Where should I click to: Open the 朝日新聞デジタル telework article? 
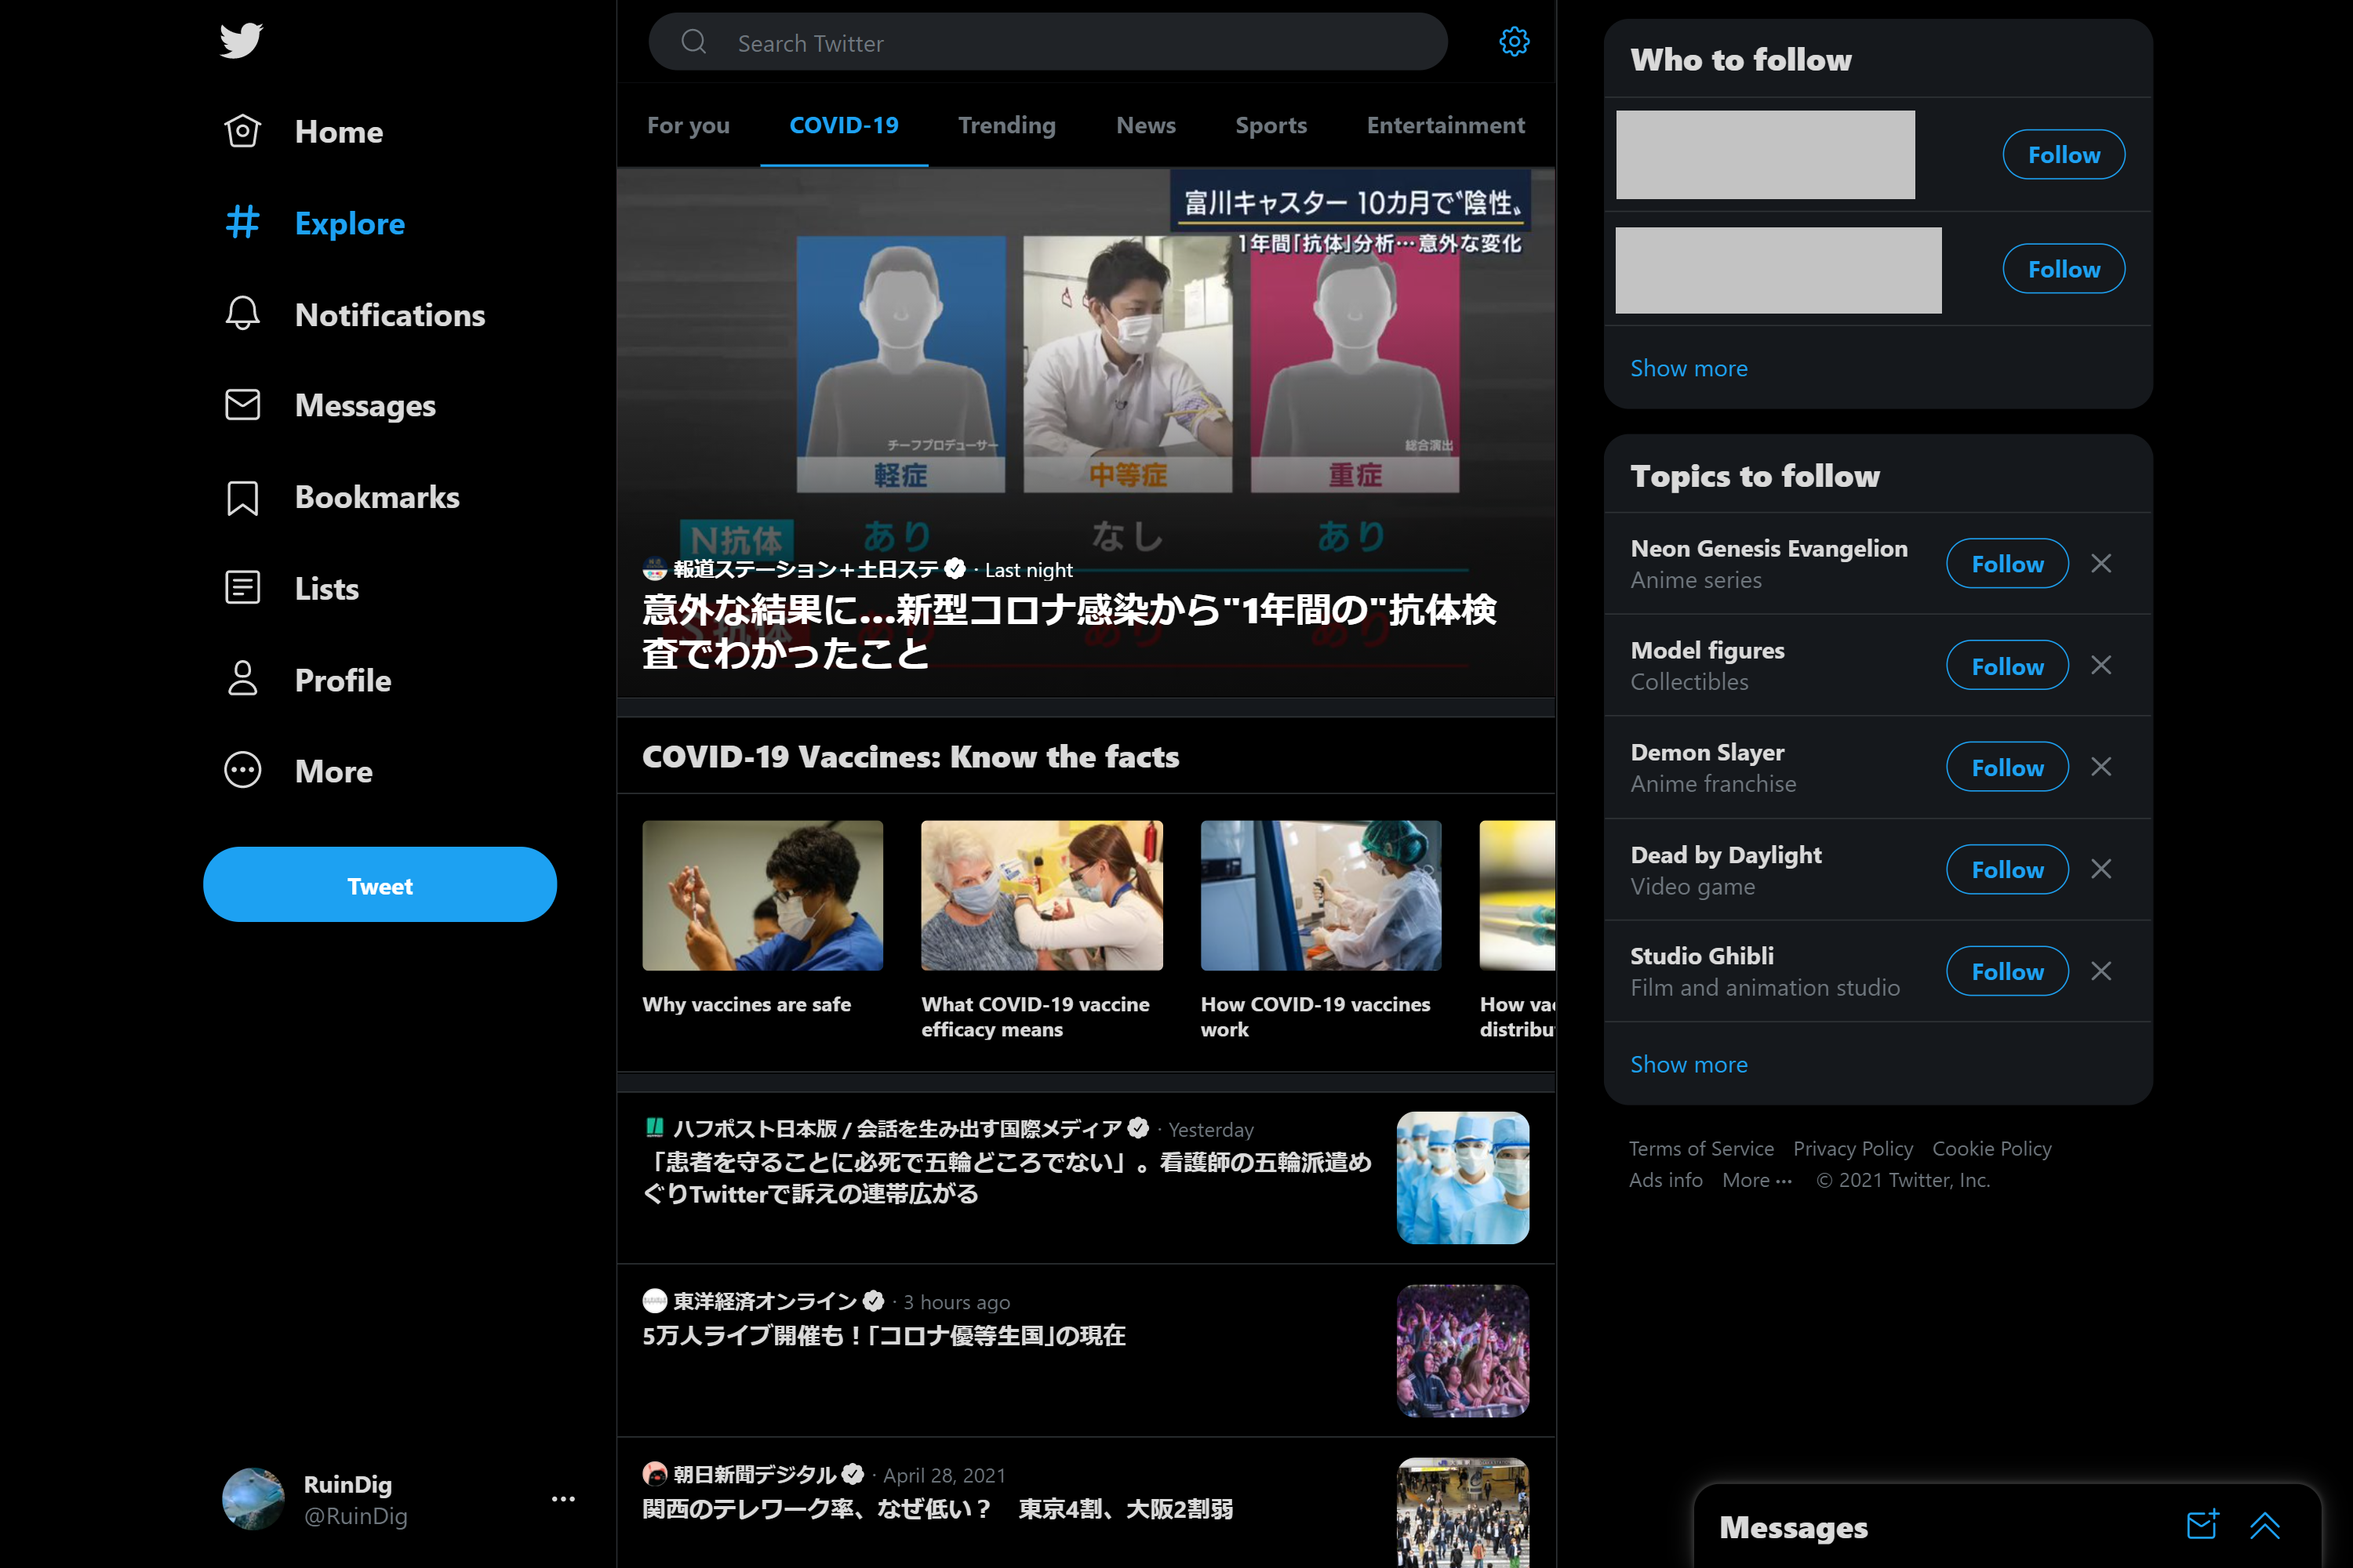[1086, 1503]
